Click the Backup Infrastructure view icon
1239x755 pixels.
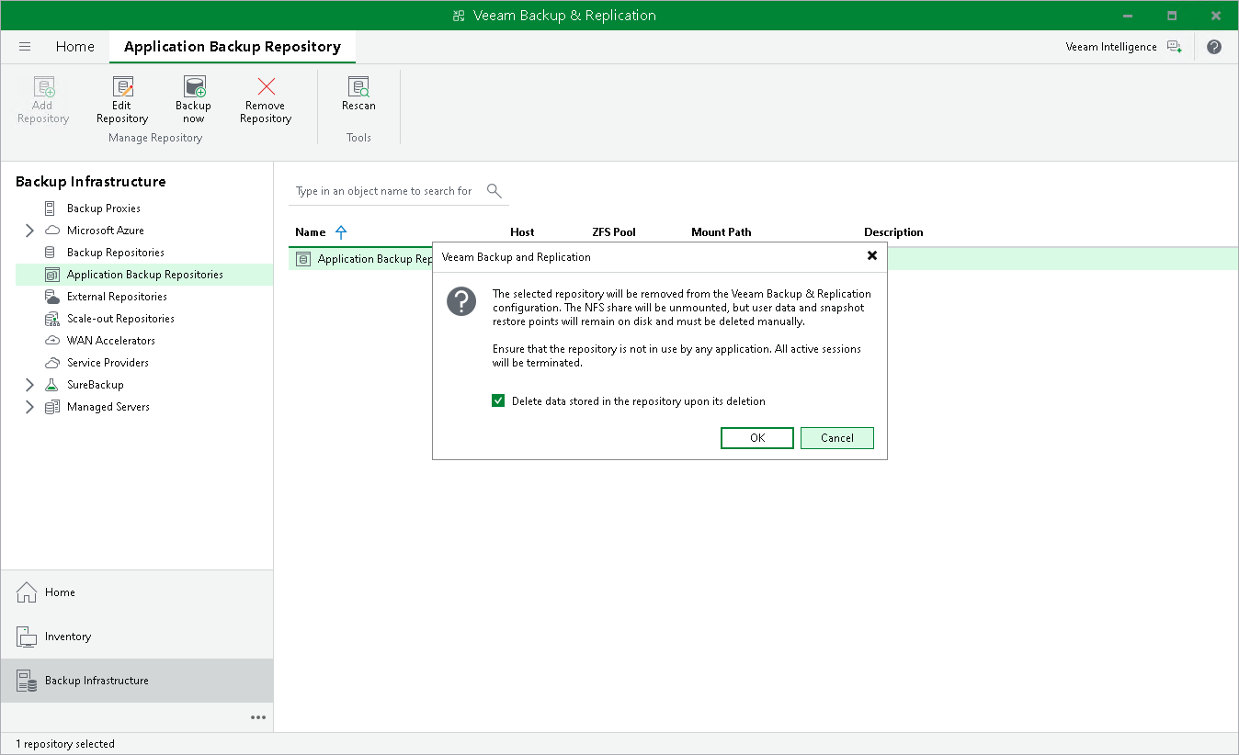[28, 681]
